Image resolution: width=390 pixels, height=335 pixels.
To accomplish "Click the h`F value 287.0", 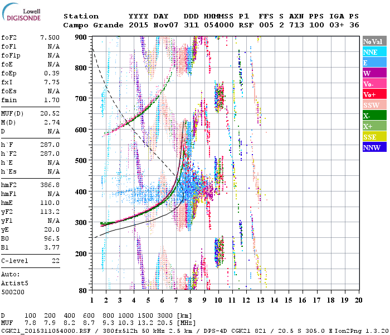I will point(50,145).
